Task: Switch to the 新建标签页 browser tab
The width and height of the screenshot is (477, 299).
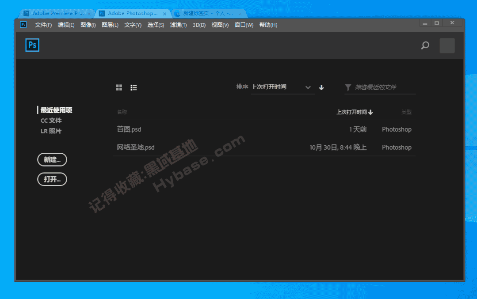Action: point(208,13)
